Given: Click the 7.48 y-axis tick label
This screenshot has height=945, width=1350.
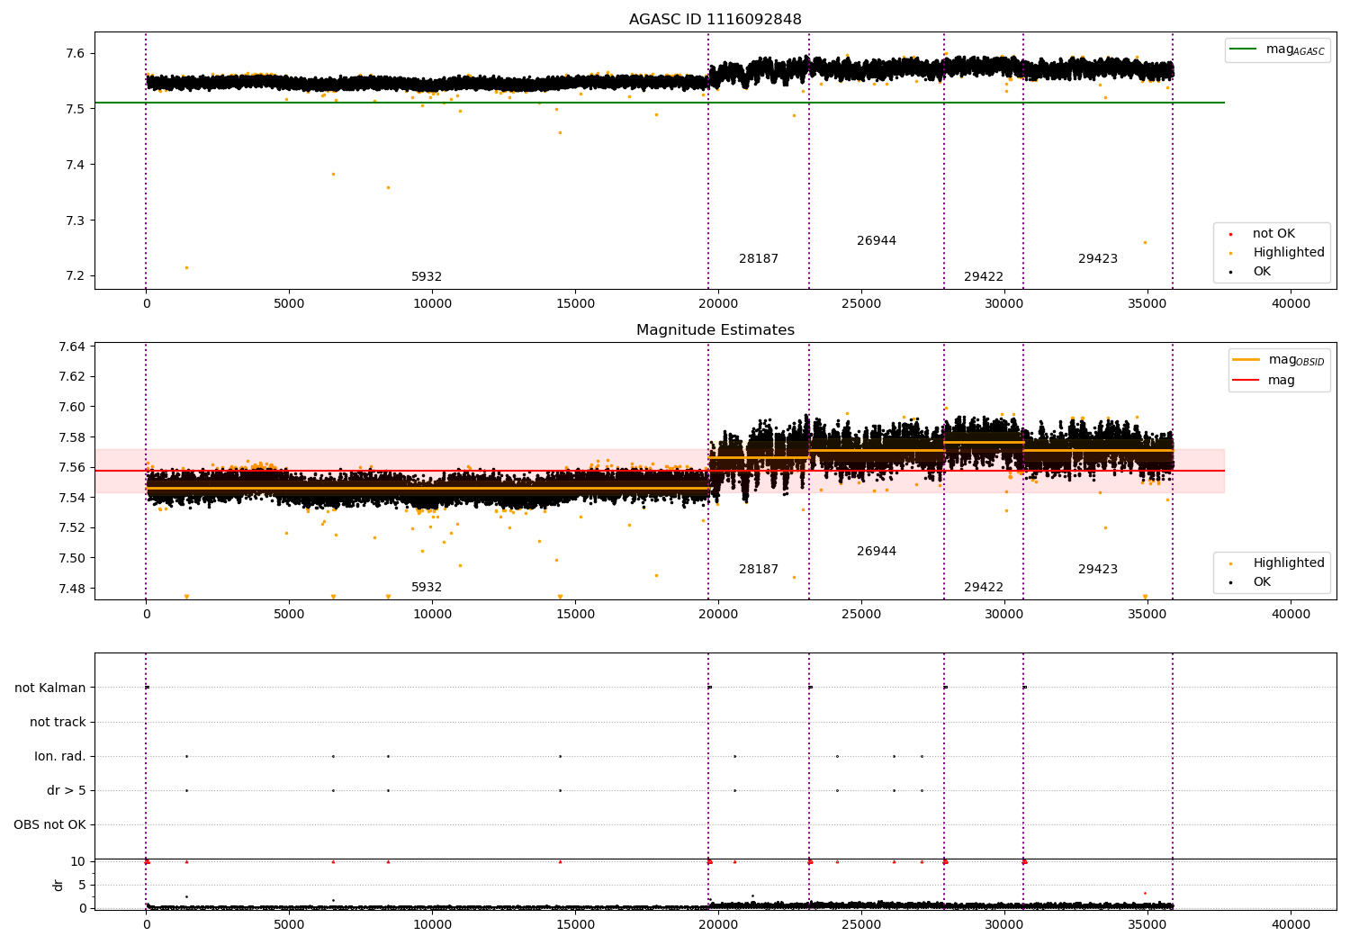Looking at the screenshot, I should (71, 589).
